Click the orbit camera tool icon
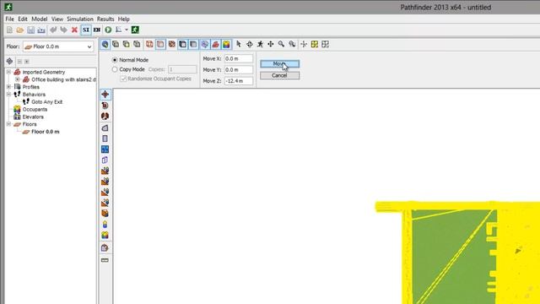The height and width of the screenshot is (304, 540). point(250,44)
